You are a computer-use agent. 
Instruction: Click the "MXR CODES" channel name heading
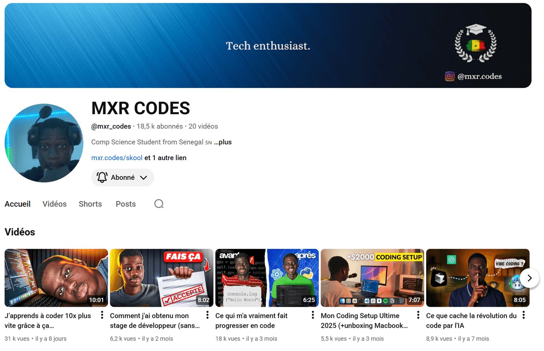click(141, 108)
